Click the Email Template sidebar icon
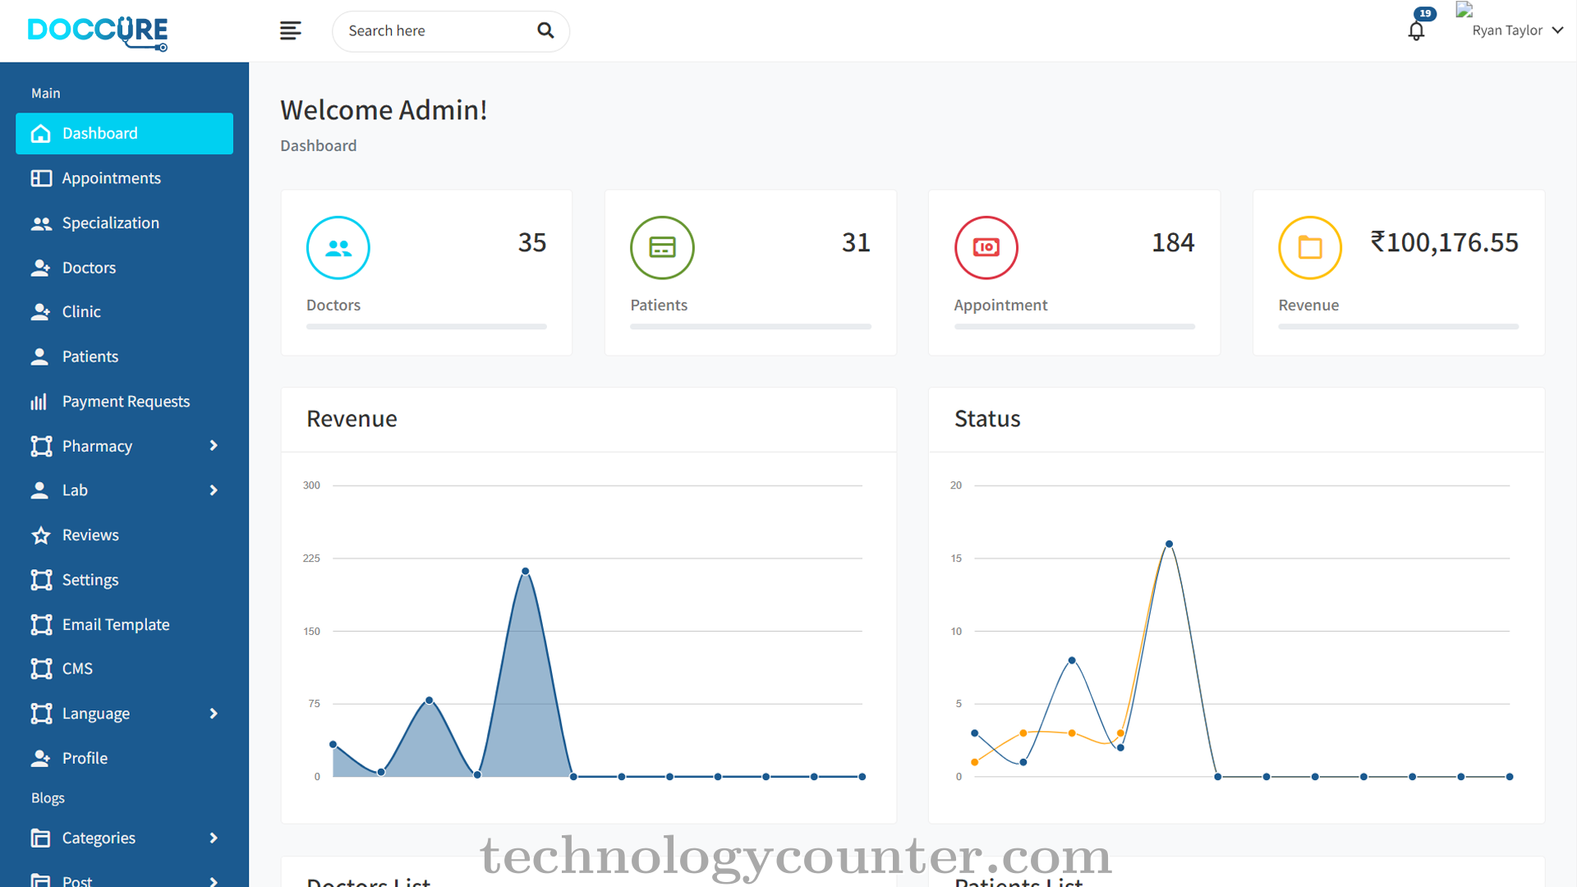This screenshot has height=887, width=1577. 41,624
